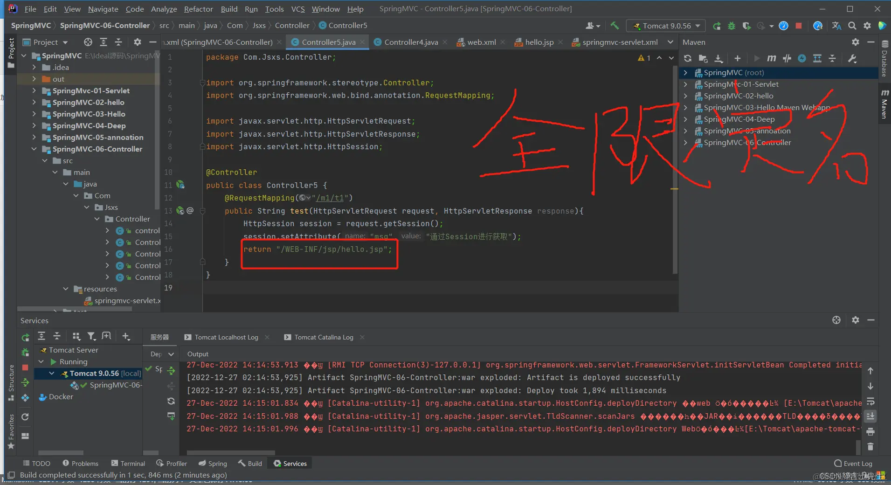The width and height of the screenshot is (891, 485).
Task: Toggle scroll to end of output
Action: coord(870,416)
